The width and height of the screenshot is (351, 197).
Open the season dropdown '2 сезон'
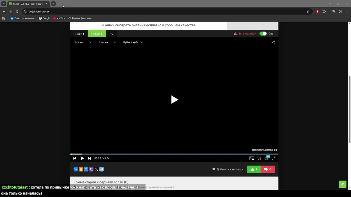pos(83,42)
